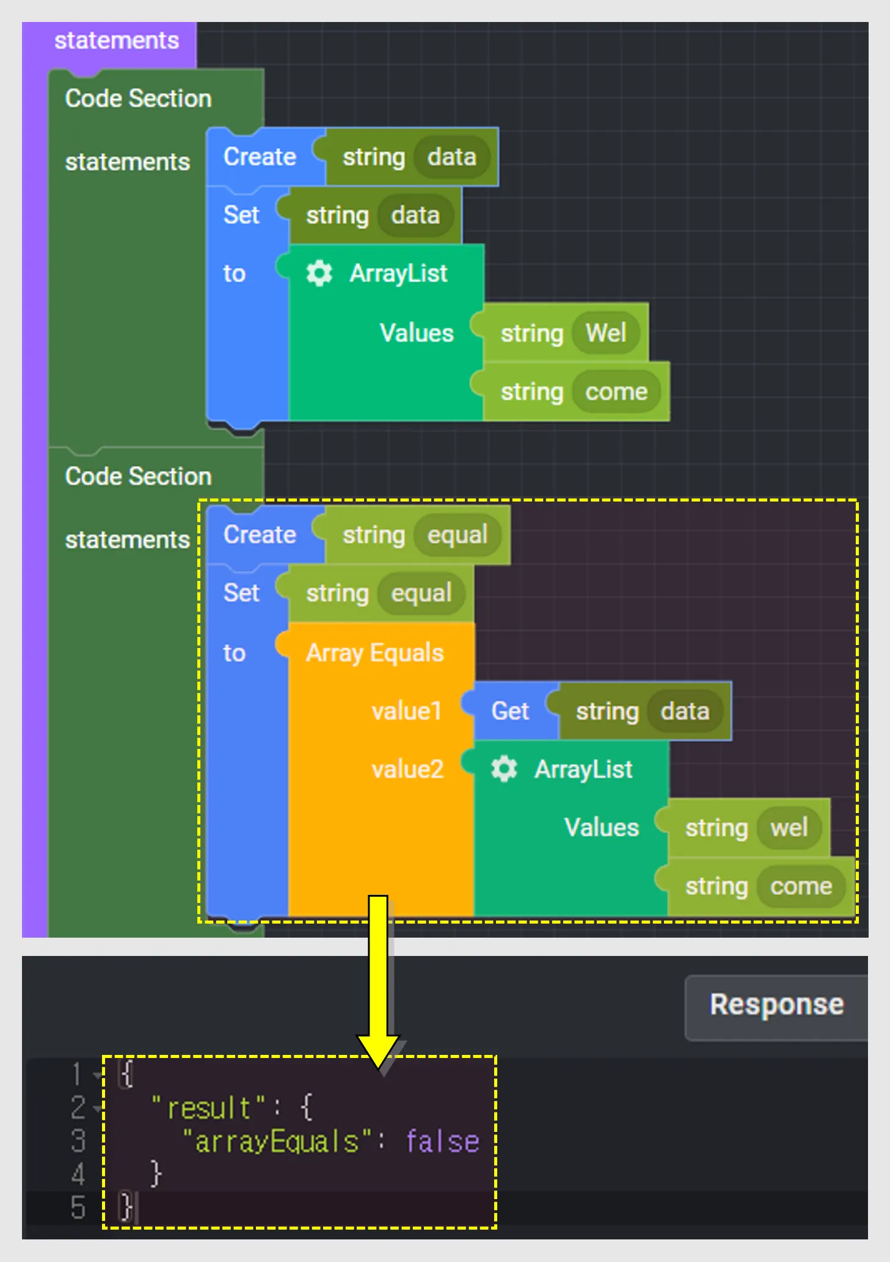
Task: Select the second Code Section block
Action: [137, 476]
